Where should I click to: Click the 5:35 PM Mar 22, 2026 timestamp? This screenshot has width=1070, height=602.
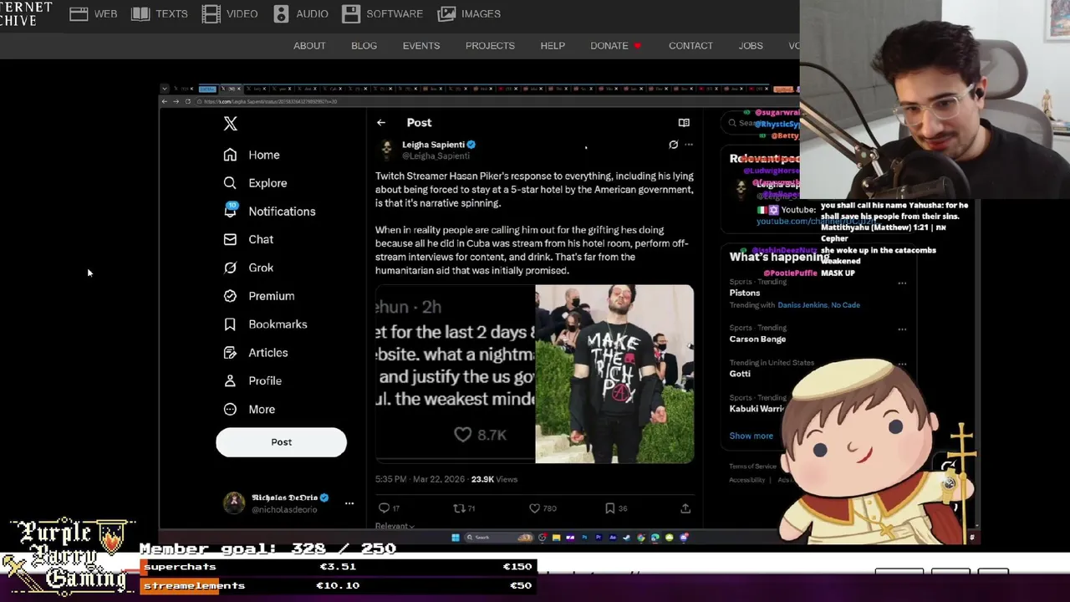point(420,480)
